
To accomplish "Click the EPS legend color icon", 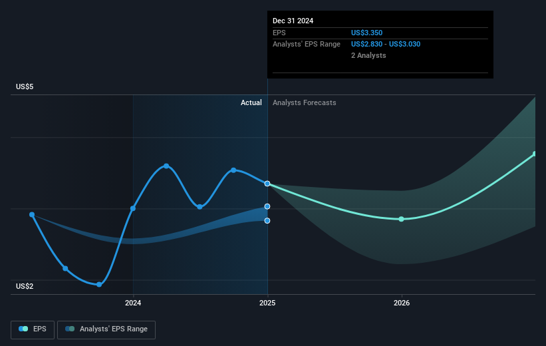I will click(23, 329).
